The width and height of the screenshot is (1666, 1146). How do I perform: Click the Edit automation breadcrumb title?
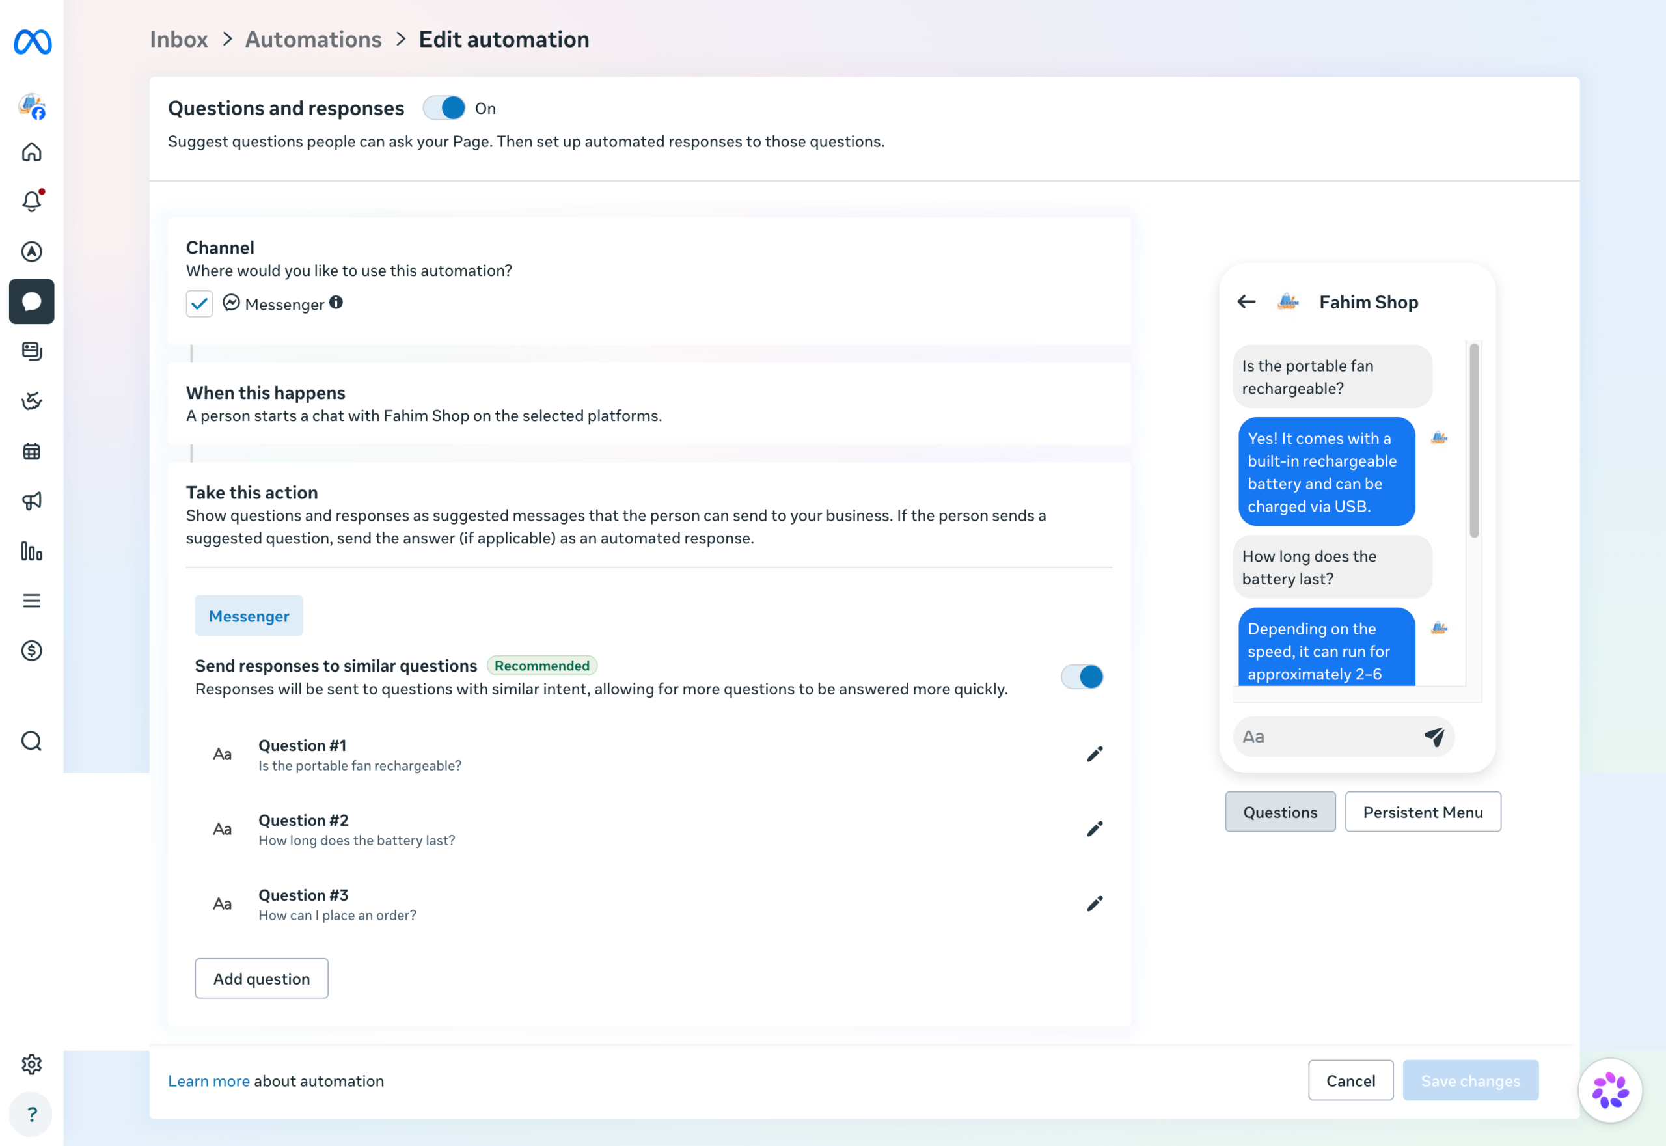(504, 40)
